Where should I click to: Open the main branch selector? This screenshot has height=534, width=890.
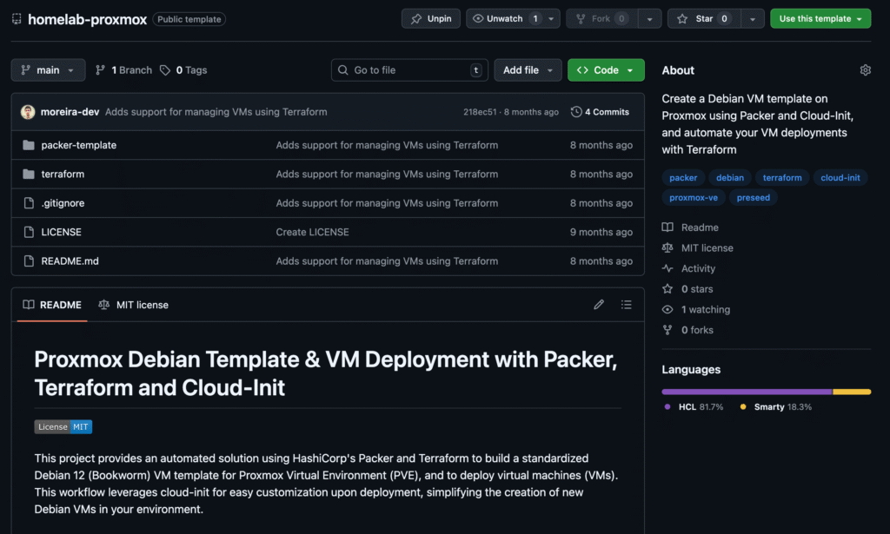tap(49, 69)
